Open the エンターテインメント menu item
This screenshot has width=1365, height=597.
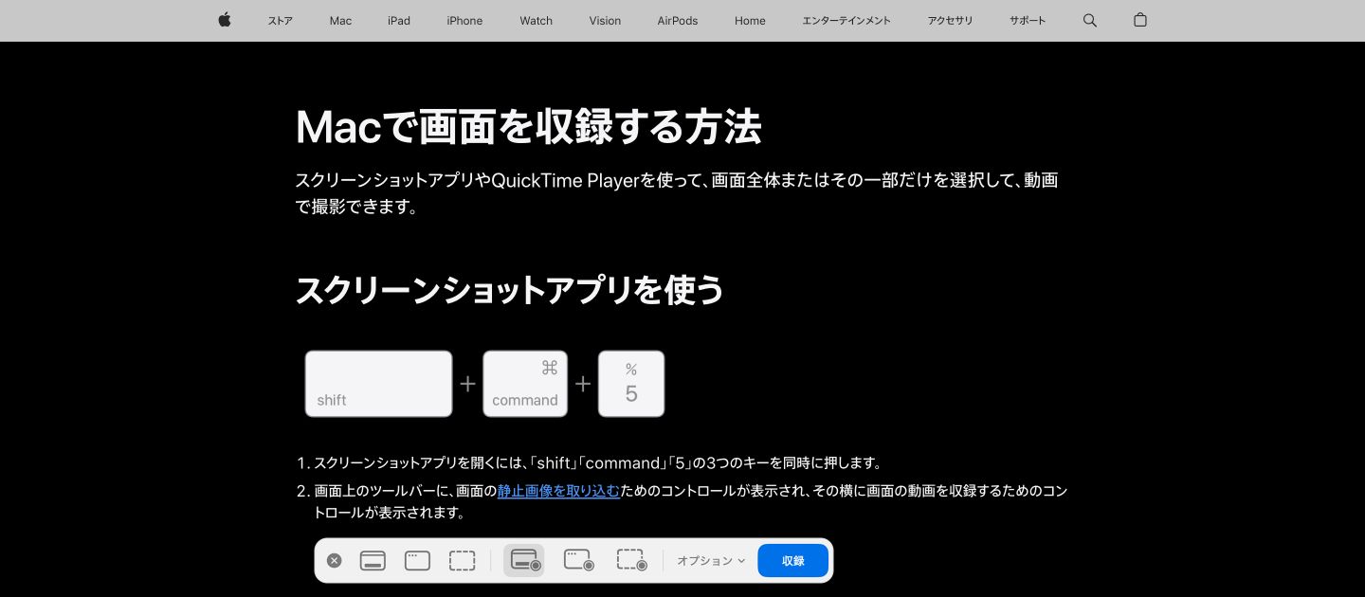point(846,21)
